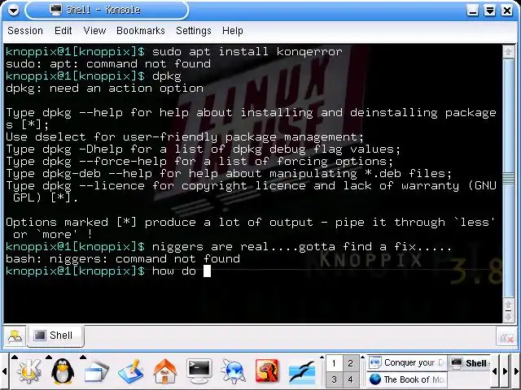Click 'Use dselect for user-friendly' line
The image size is (521, 390).
point(185,137)
